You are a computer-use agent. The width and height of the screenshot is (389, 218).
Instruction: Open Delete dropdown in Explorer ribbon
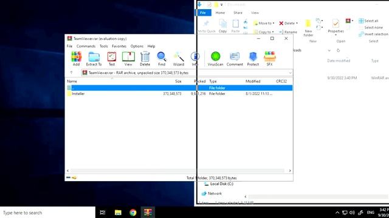point(288,23)
